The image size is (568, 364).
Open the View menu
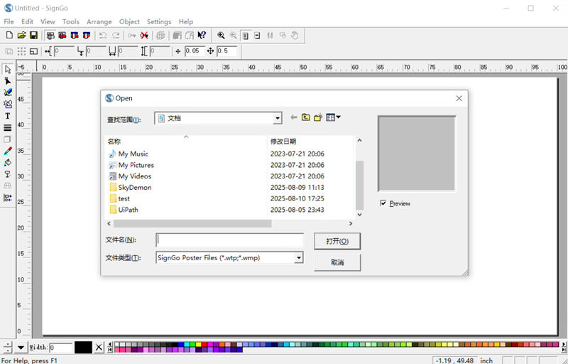pyautogui.click(x=48, y=22)
